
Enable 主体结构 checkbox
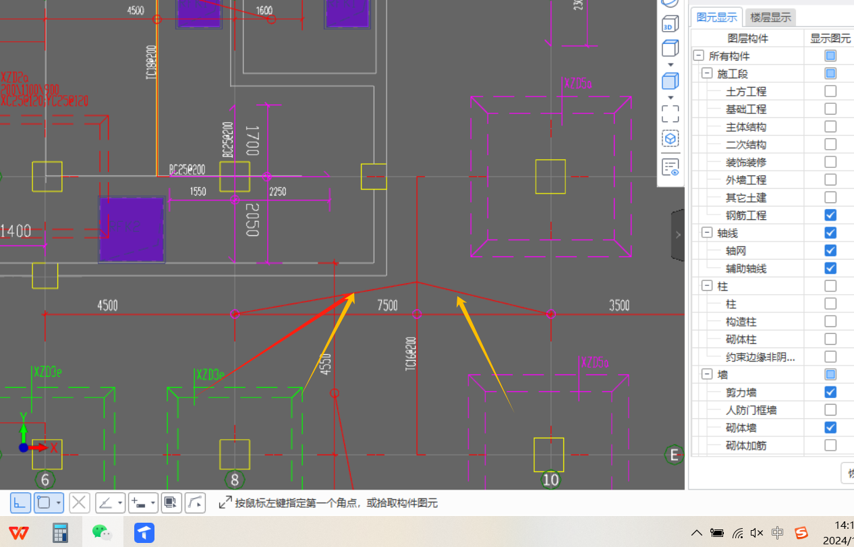tap(830, 127)
